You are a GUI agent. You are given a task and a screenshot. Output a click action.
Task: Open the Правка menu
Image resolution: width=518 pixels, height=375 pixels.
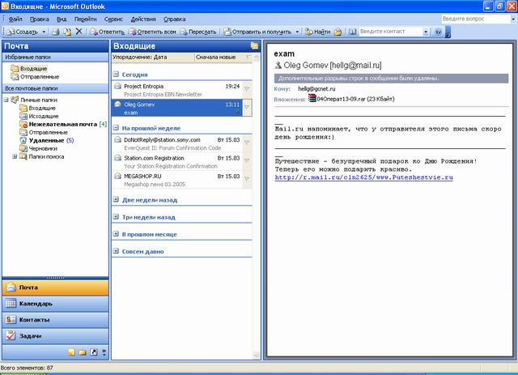pos(40,19)
